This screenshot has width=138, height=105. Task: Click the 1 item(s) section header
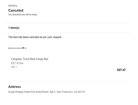pyautogui.click(x=14, y=28)
